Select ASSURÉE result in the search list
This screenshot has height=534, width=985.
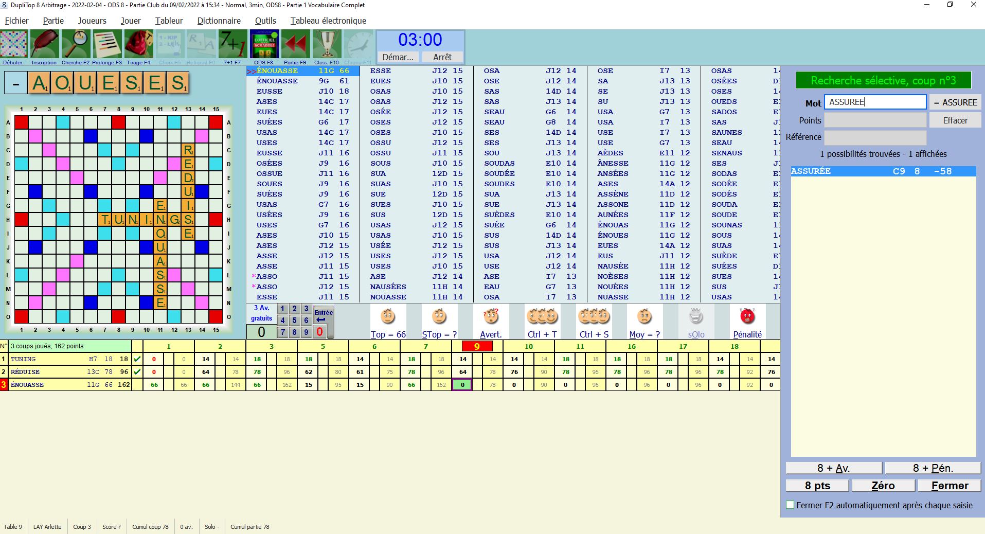click(x=883, y=171)
